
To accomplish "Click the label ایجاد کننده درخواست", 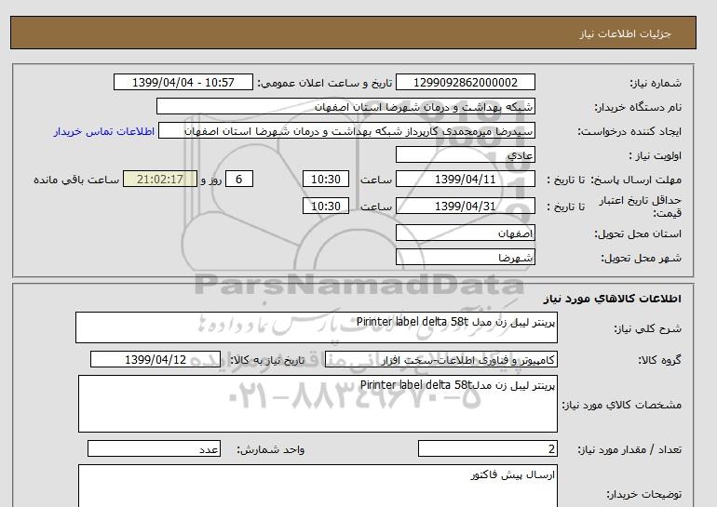I will 629,131.
